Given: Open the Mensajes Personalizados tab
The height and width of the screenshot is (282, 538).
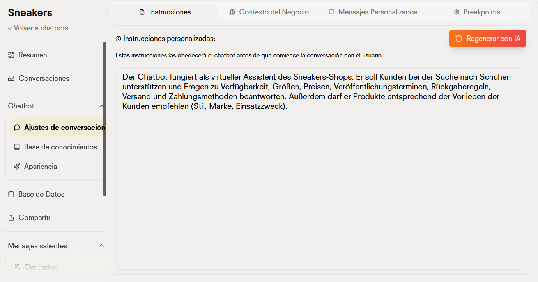Looking at the screenshot, I should 373,12.
